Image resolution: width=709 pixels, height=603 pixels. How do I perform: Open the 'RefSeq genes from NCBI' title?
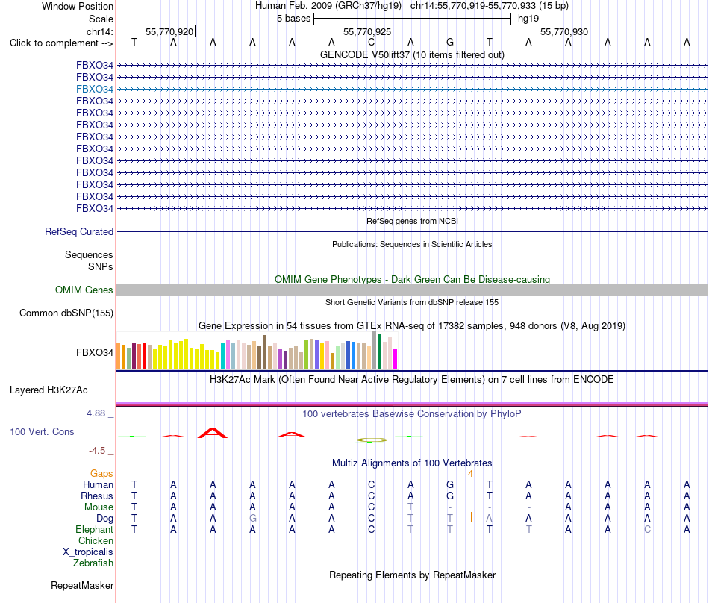click(x=412, y=221)
